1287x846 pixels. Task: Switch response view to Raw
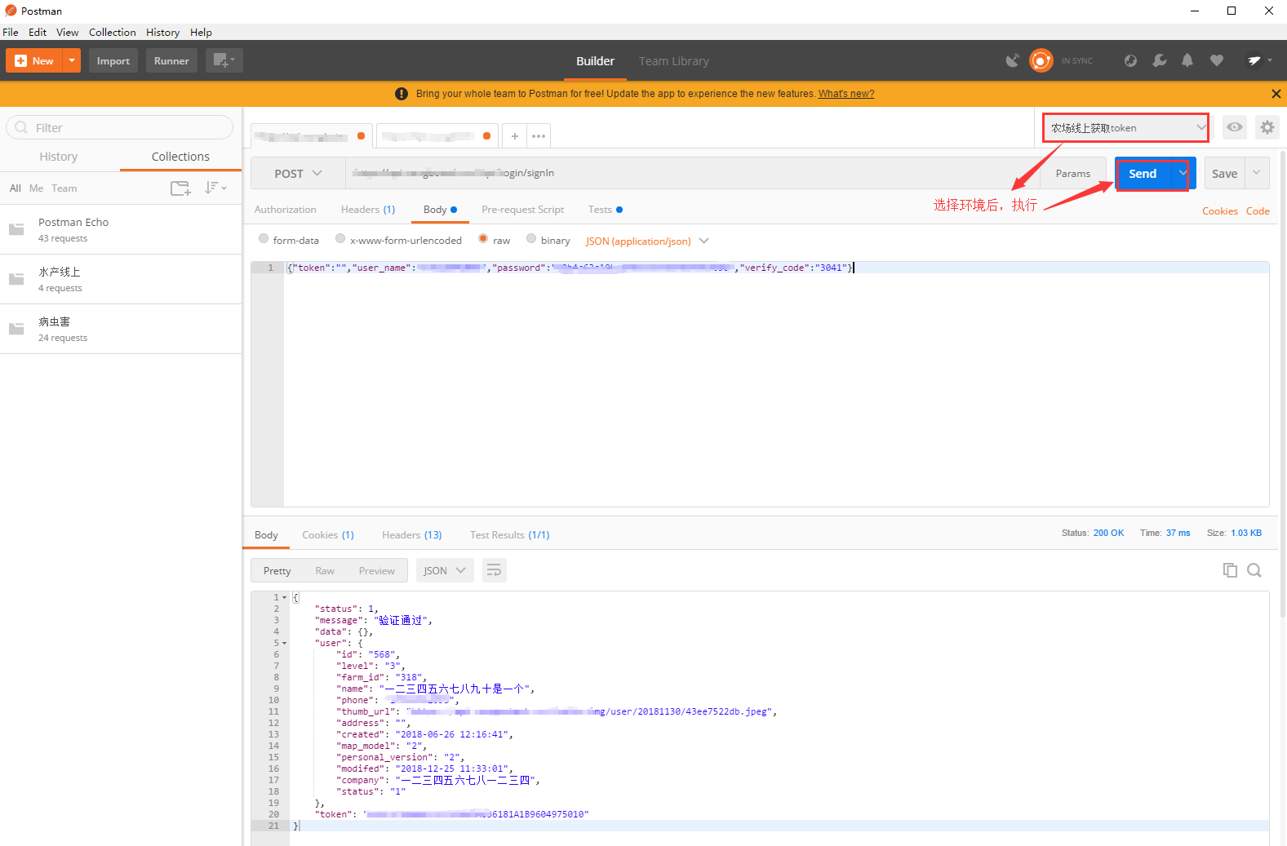pos(325,570)
